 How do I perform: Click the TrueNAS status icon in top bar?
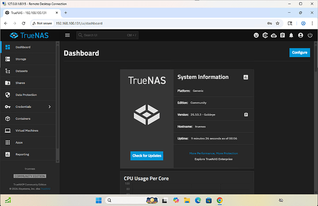coord(265,35)
